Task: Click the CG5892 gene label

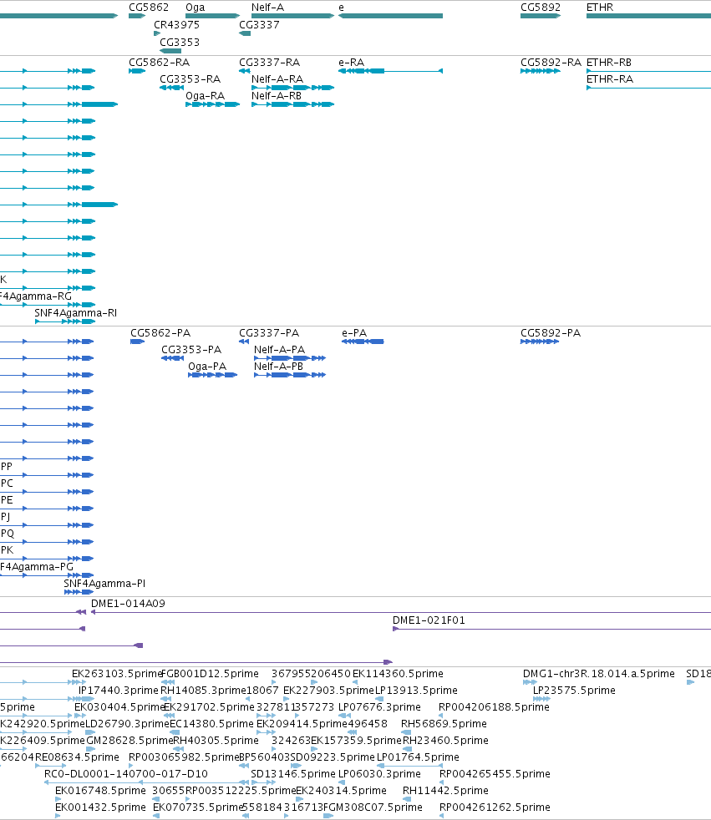Action: [541, 8]
